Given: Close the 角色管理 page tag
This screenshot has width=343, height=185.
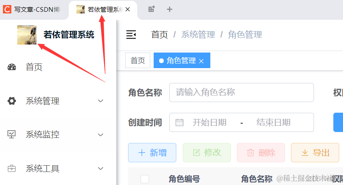Looking at the screenshot, I should click(x=202, y=61).
